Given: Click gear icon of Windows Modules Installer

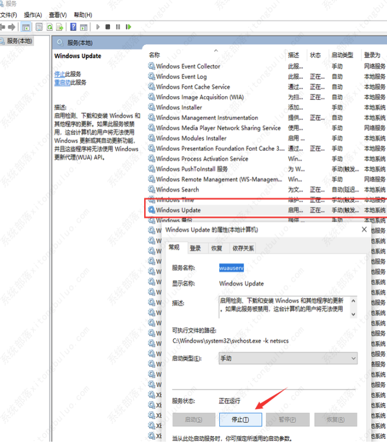Looking at the screenshot, I should click(151, 138).
